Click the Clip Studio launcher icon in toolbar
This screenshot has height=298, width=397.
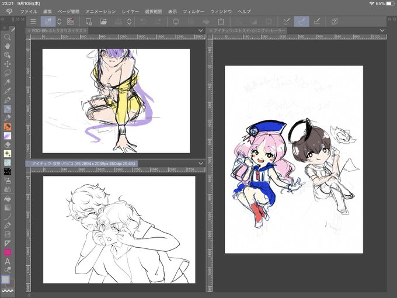point(71,22)
